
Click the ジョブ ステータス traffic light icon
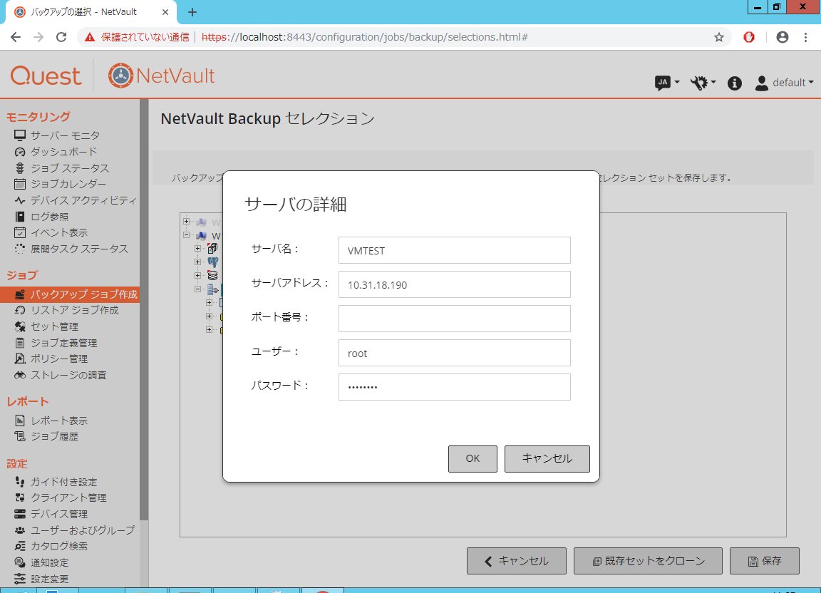(x=20, y=168)
